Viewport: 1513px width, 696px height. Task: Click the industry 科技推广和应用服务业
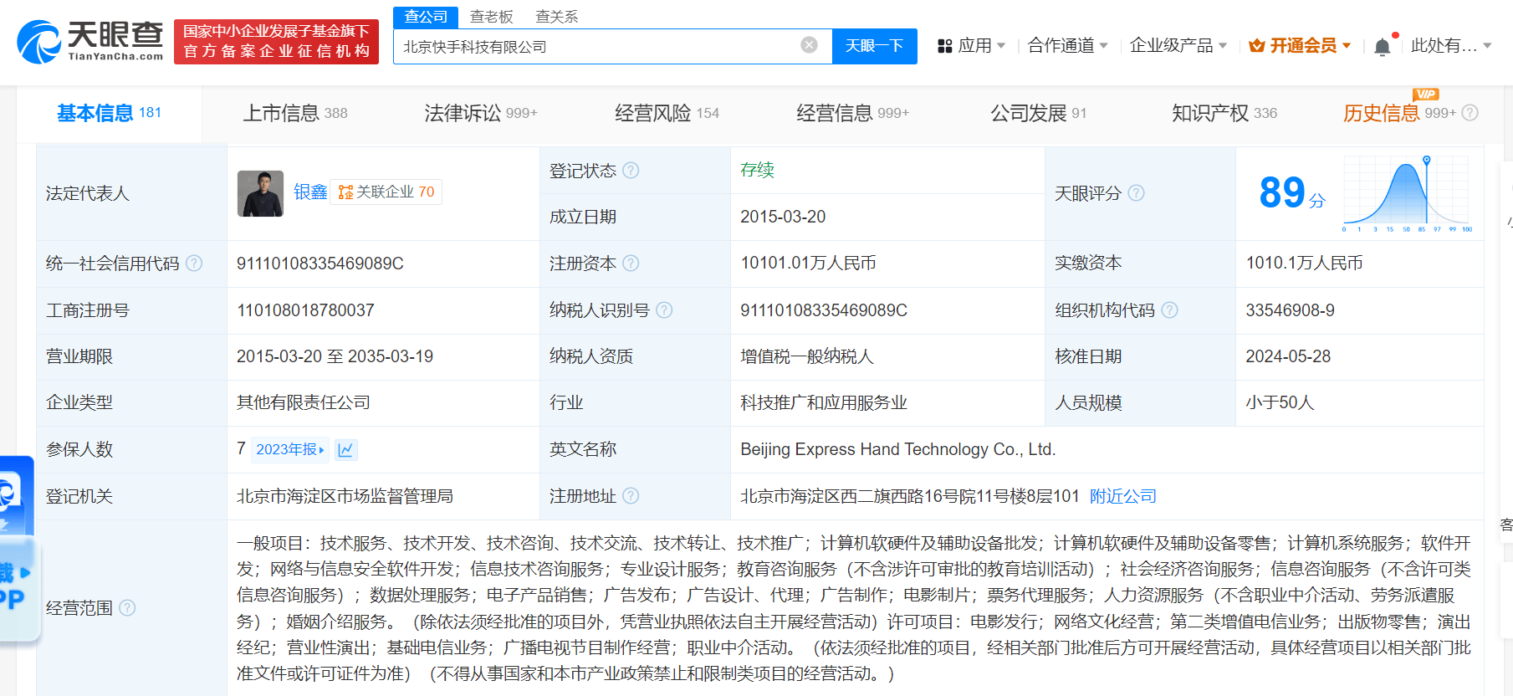[x=824, y=402]
